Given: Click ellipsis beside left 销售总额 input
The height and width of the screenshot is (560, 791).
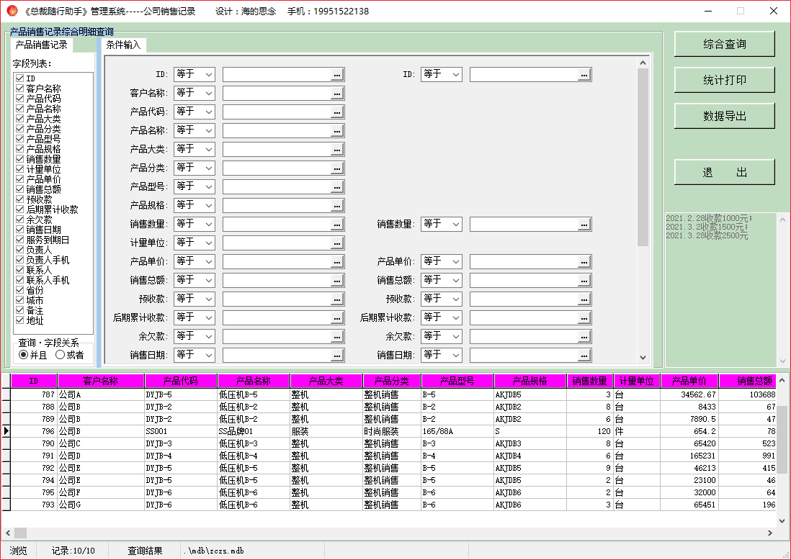Looking at the screenshot, I should [337, 280].
